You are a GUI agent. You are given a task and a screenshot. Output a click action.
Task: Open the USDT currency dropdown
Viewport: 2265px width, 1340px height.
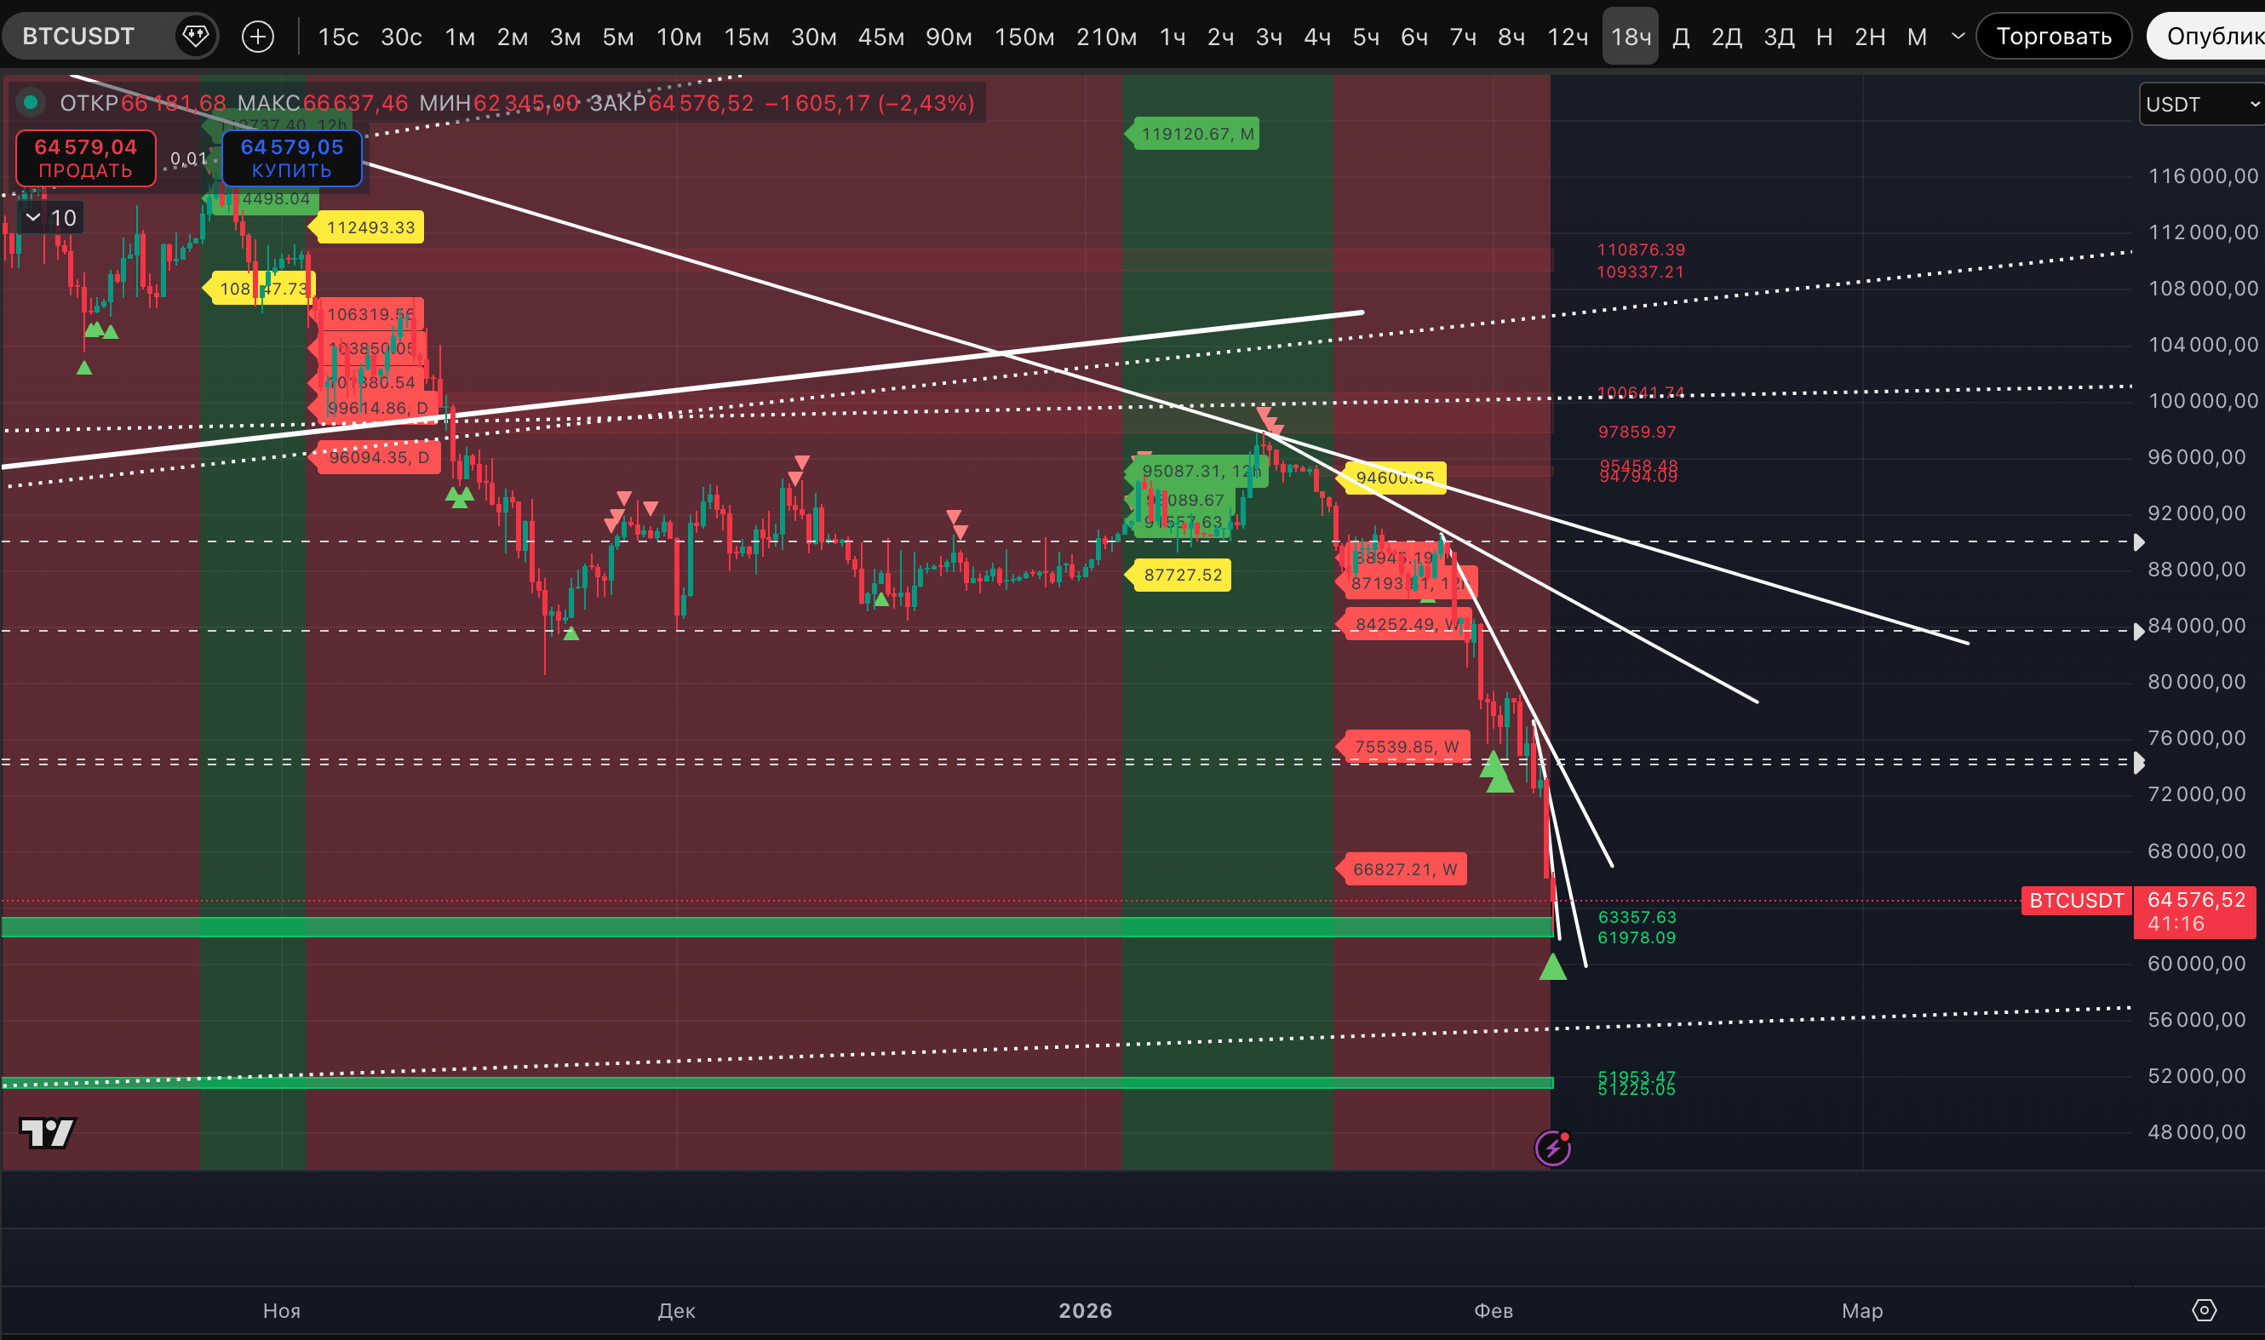coord(2200,105)
